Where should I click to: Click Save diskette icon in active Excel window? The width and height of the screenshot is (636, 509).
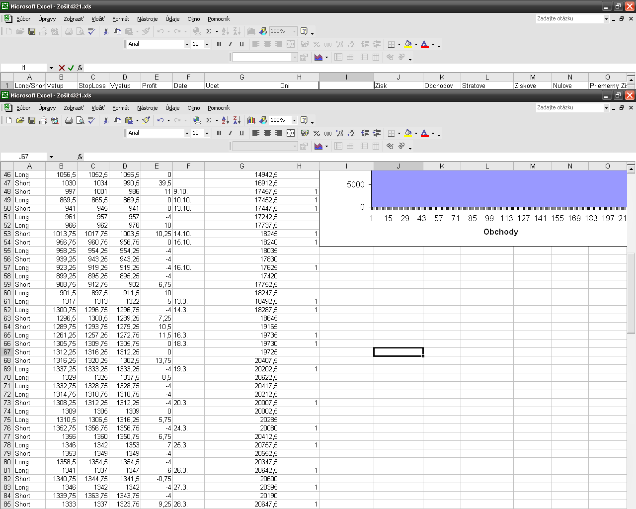31,120
